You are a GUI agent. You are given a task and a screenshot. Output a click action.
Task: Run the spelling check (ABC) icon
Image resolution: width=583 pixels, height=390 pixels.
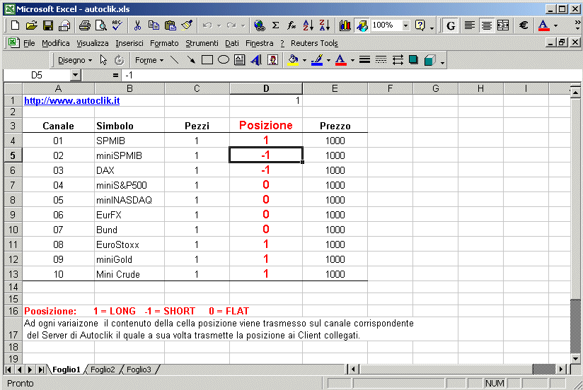(x=117, y=25)
